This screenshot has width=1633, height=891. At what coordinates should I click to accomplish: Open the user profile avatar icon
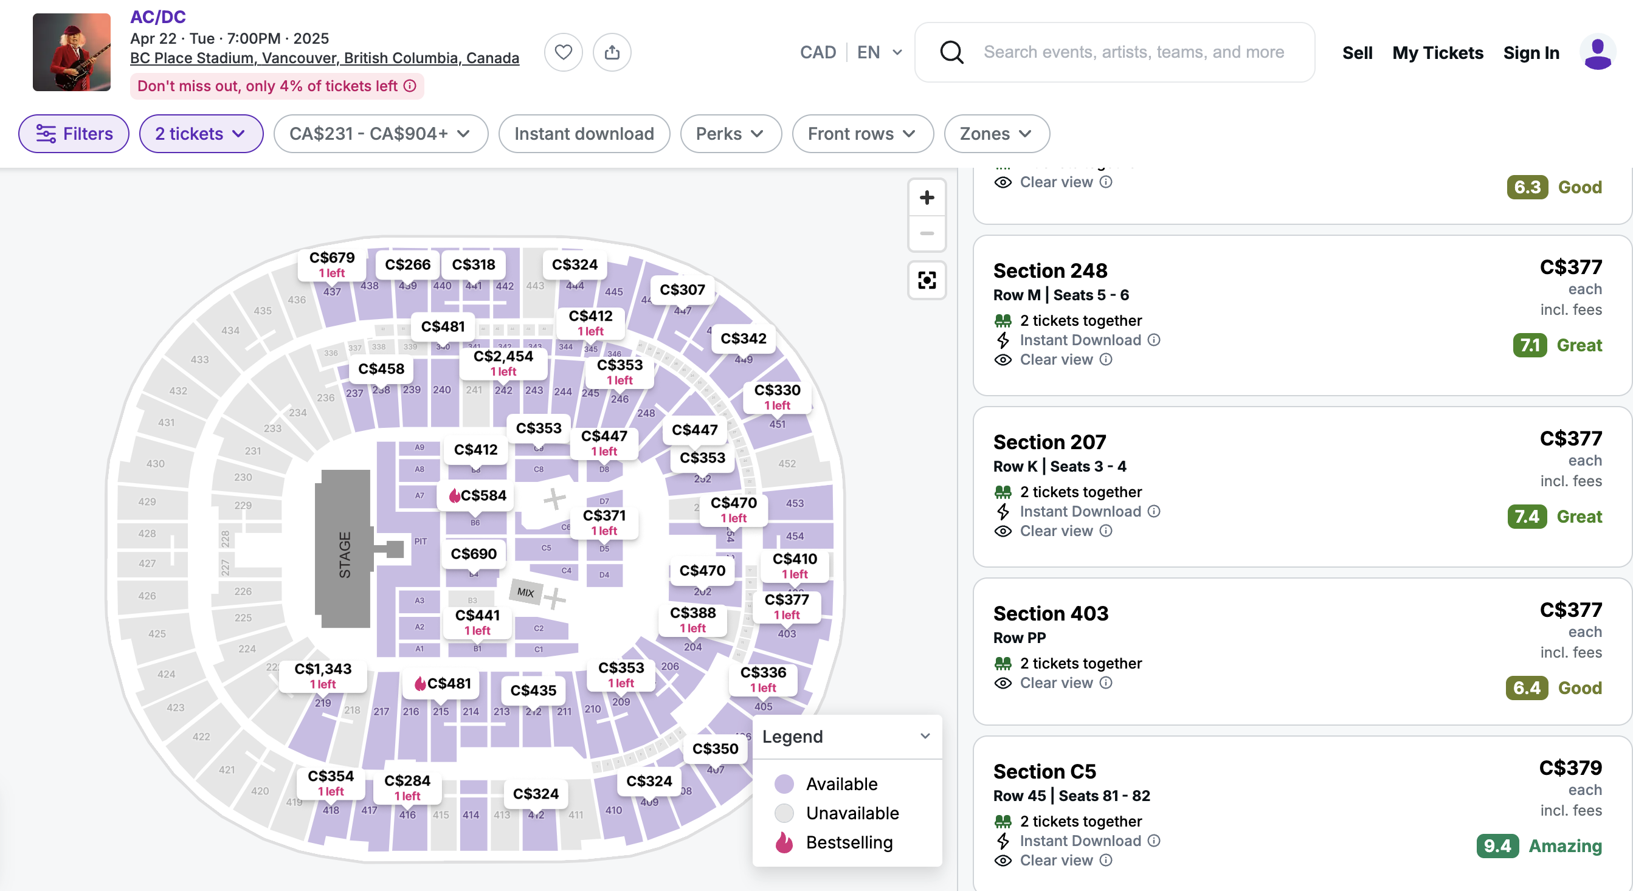point(1598,53)
